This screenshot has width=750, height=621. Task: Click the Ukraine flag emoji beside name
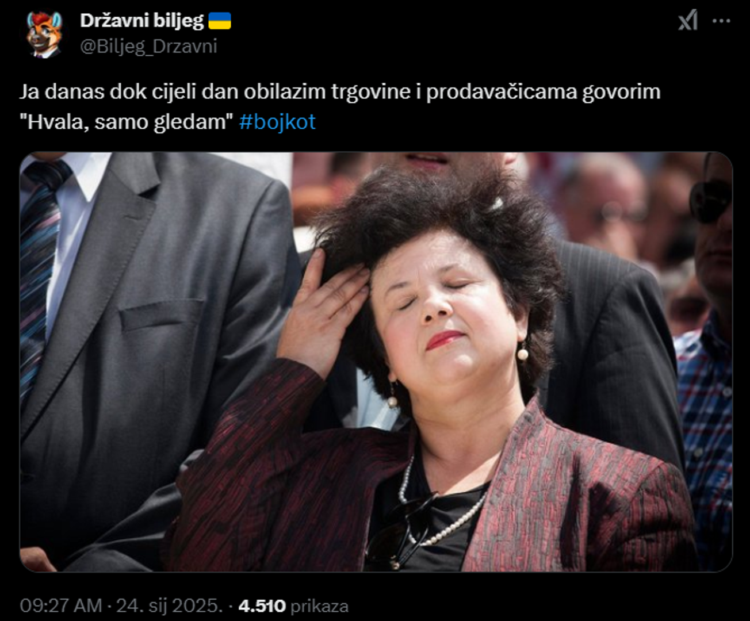(x=219, y=21)
